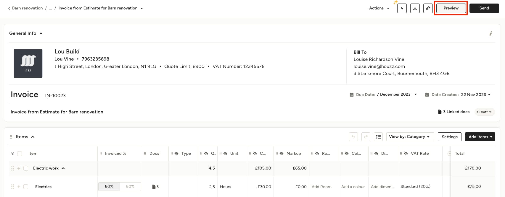Toggle visibility of the Col... column
Image resolution: width=505 pixels, height=197 pixels.
pyautogui.click(x=347, y=154)
